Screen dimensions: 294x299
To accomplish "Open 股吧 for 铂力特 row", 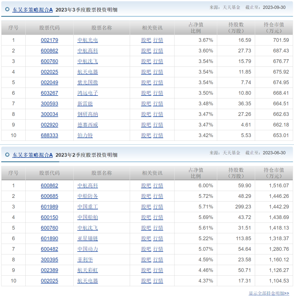I will point(146,135).
